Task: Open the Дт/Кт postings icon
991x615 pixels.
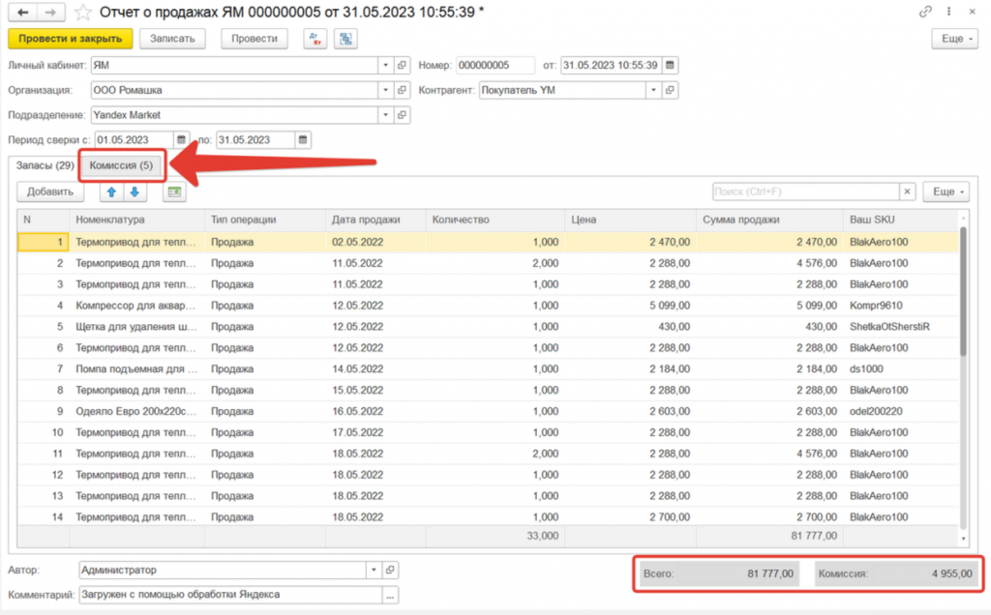Action: tap(315, 39)
